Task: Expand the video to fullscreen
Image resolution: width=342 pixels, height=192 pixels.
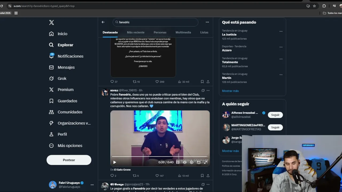Action: pyautogui.click(x=205, y=162)
